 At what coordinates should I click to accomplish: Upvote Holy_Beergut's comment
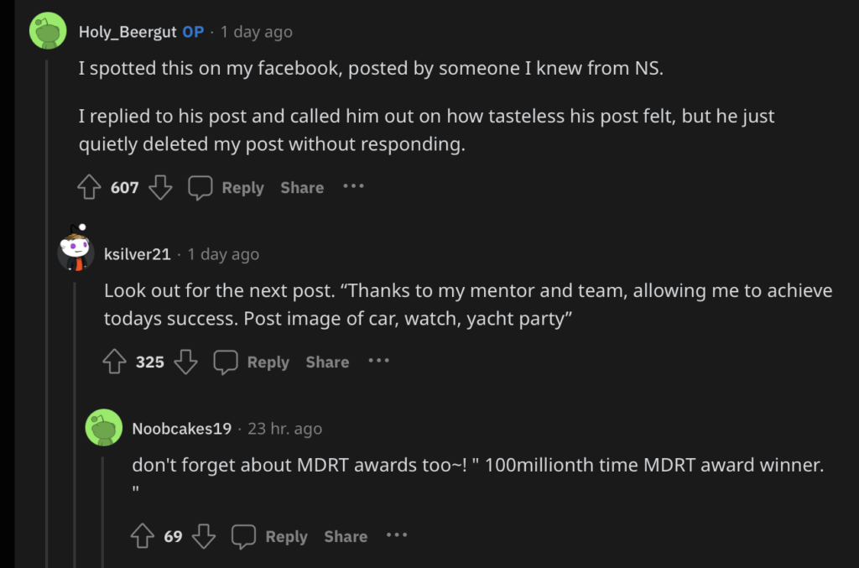click(89, 187)
